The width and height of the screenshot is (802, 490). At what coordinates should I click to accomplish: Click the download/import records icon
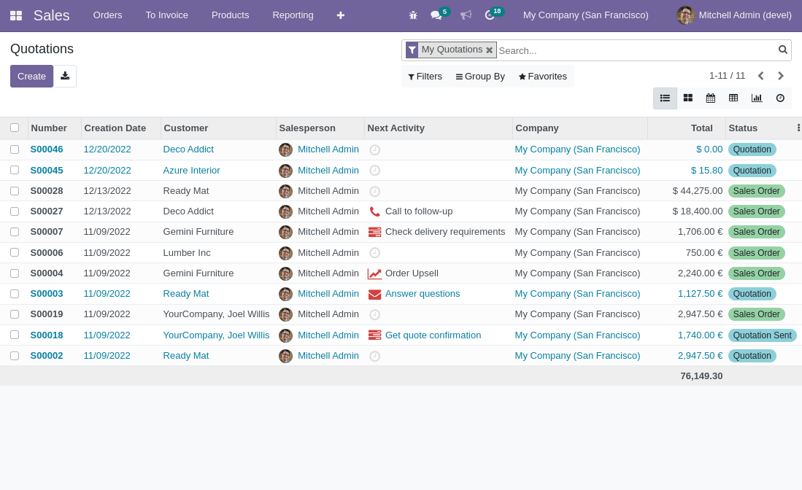(x=65, y=76)
